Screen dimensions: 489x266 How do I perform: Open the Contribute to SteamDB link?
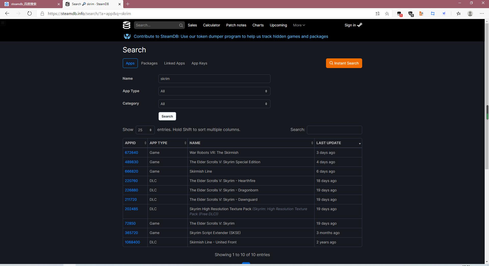pos(231,36)
